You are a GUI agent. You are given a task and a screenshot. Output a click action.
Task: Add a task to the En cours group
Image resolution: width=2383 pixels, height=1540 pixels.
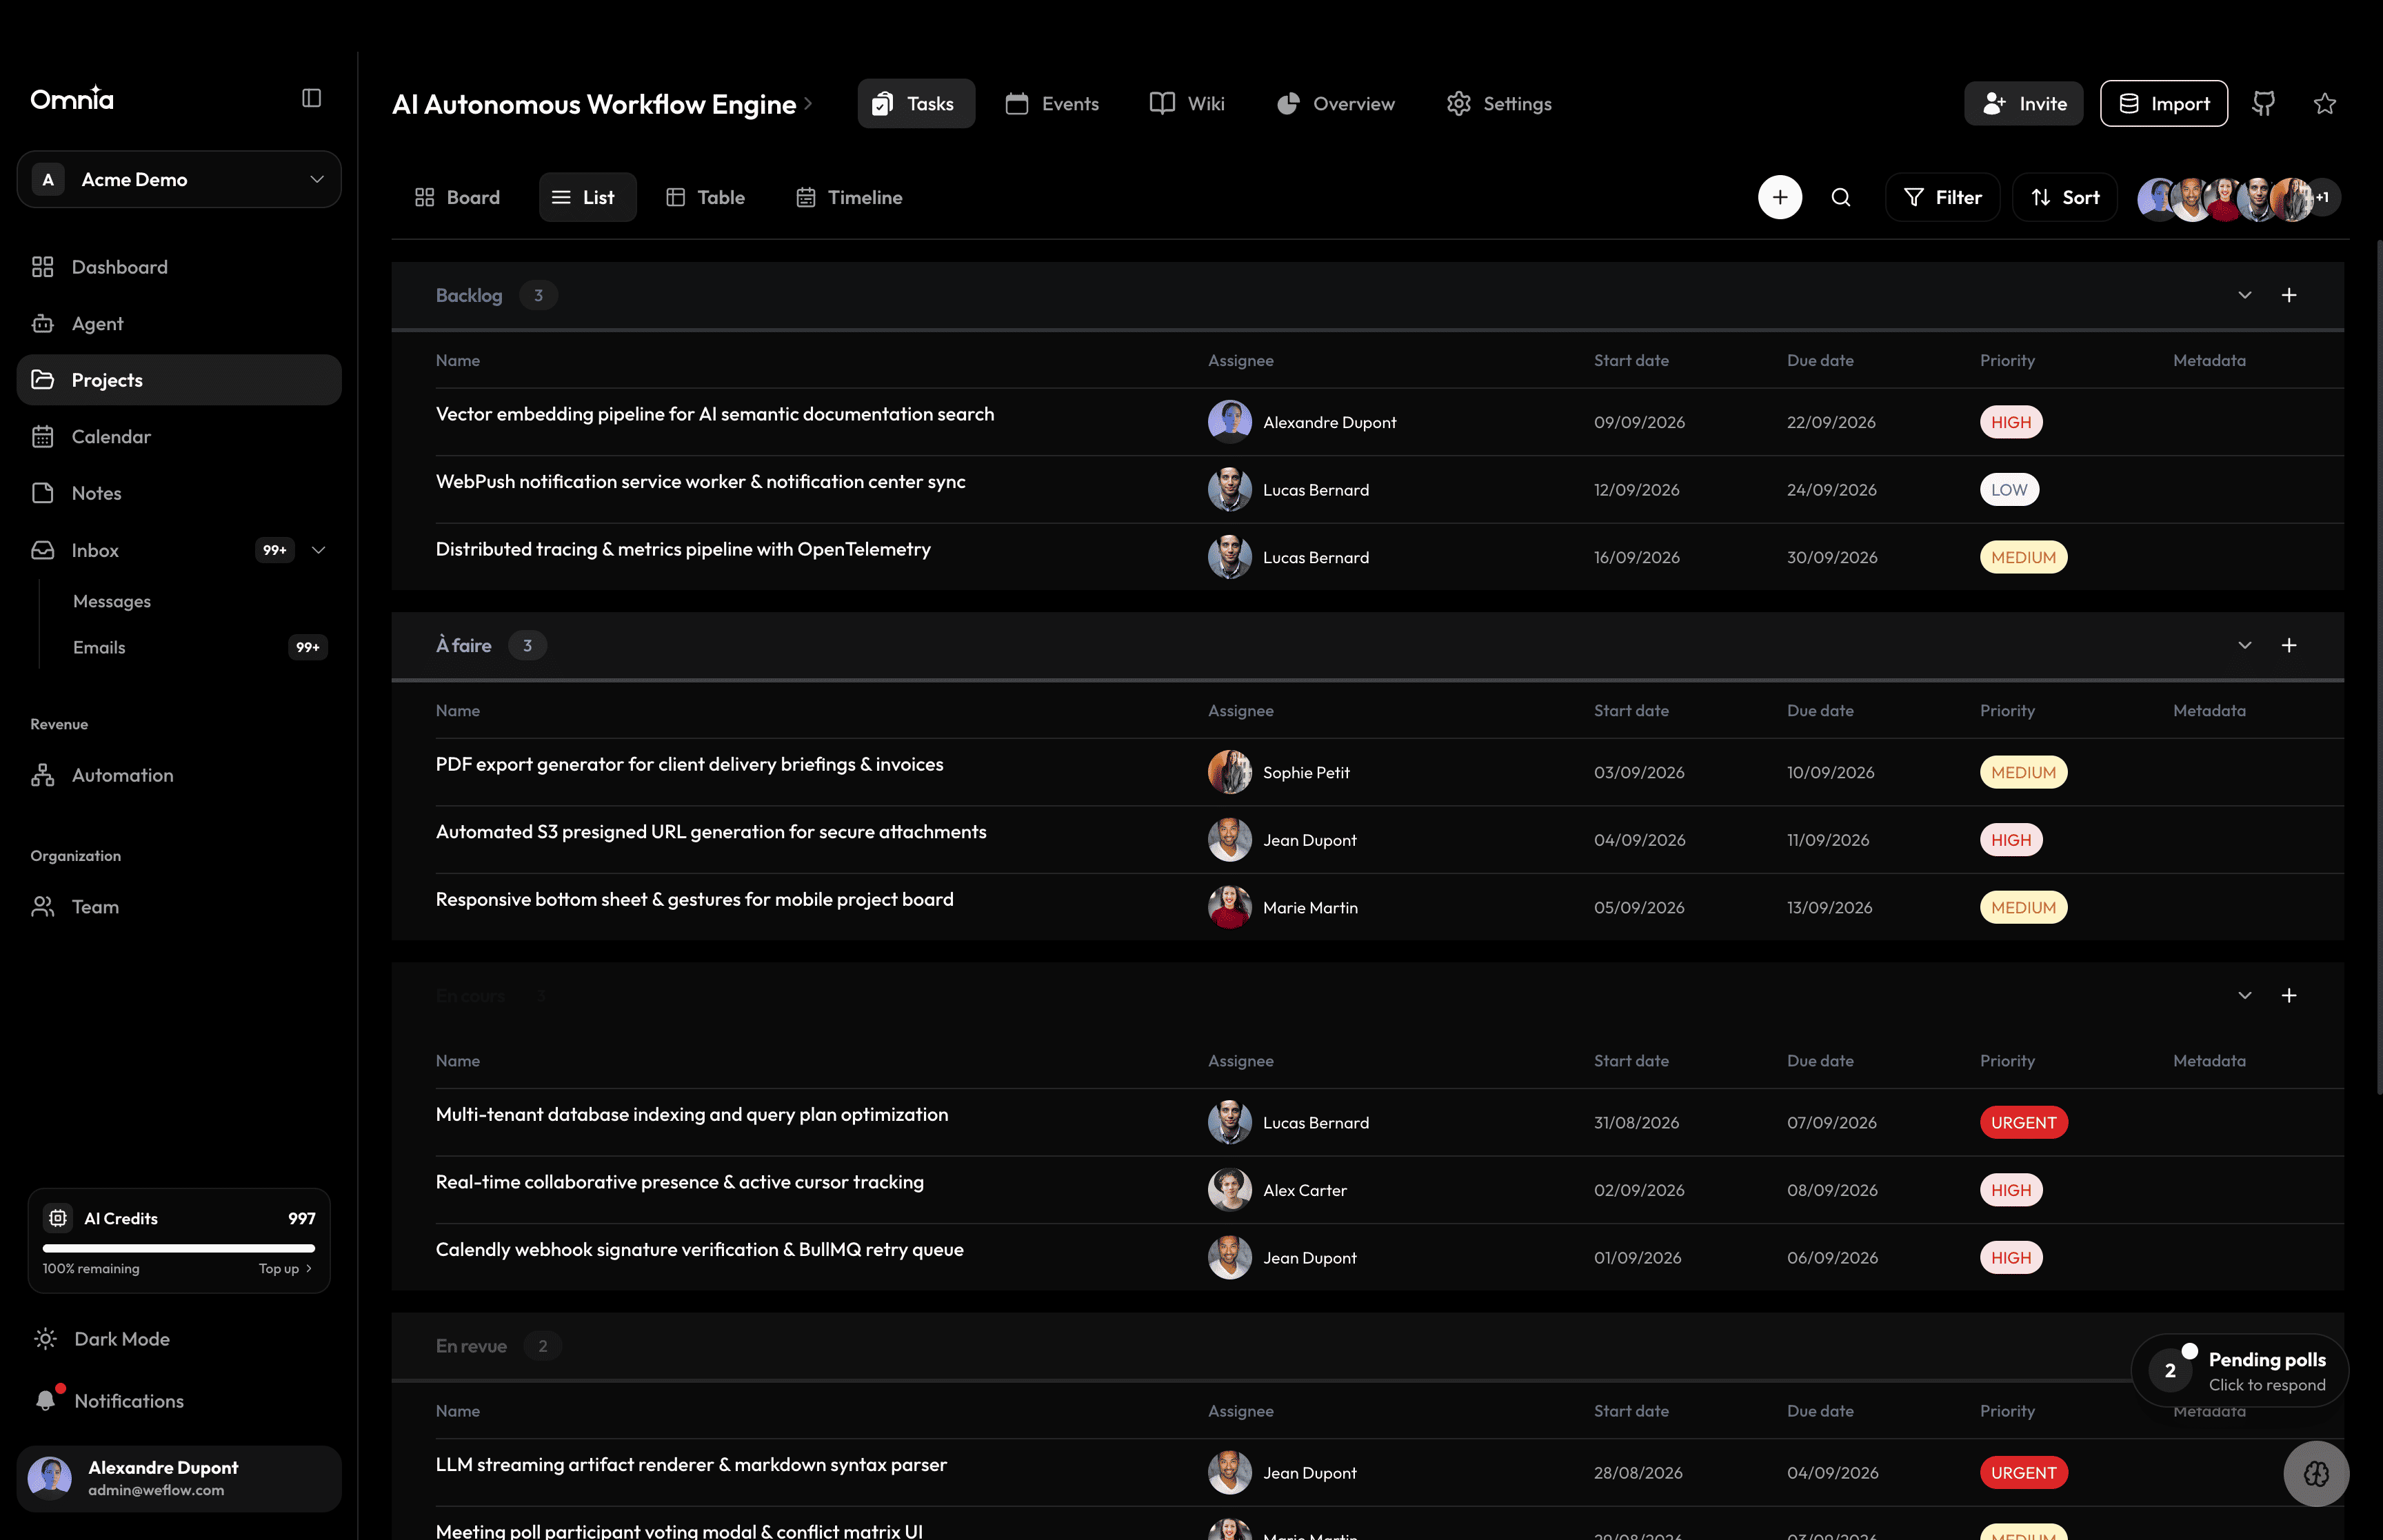(2289, 995)
